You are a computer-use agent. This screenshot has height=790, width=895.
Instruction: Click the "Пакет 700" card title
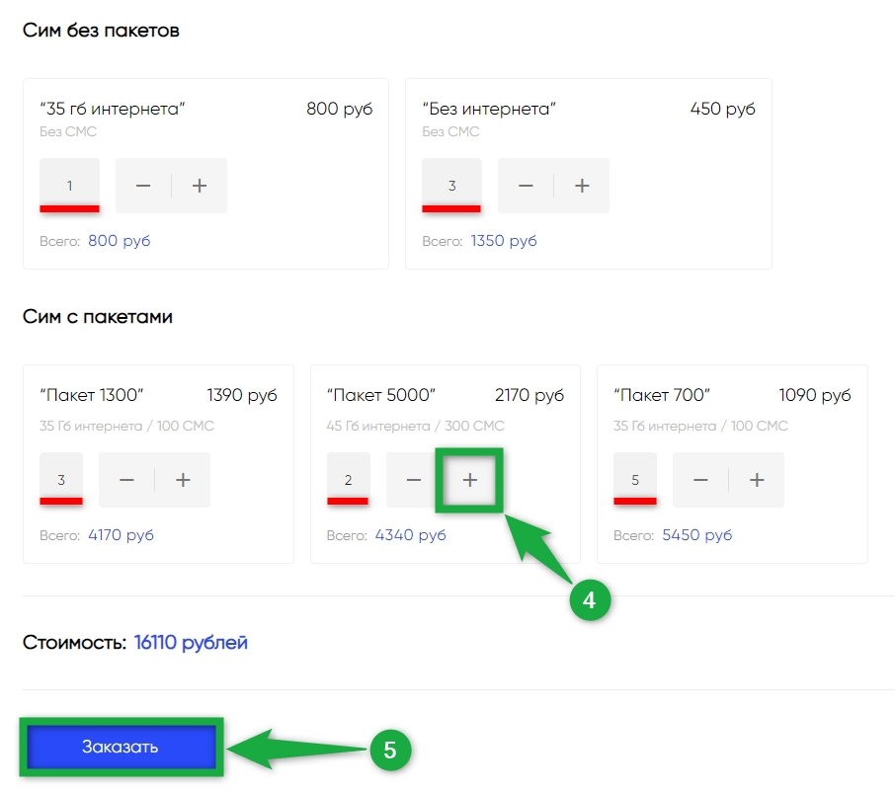(662, 395)
